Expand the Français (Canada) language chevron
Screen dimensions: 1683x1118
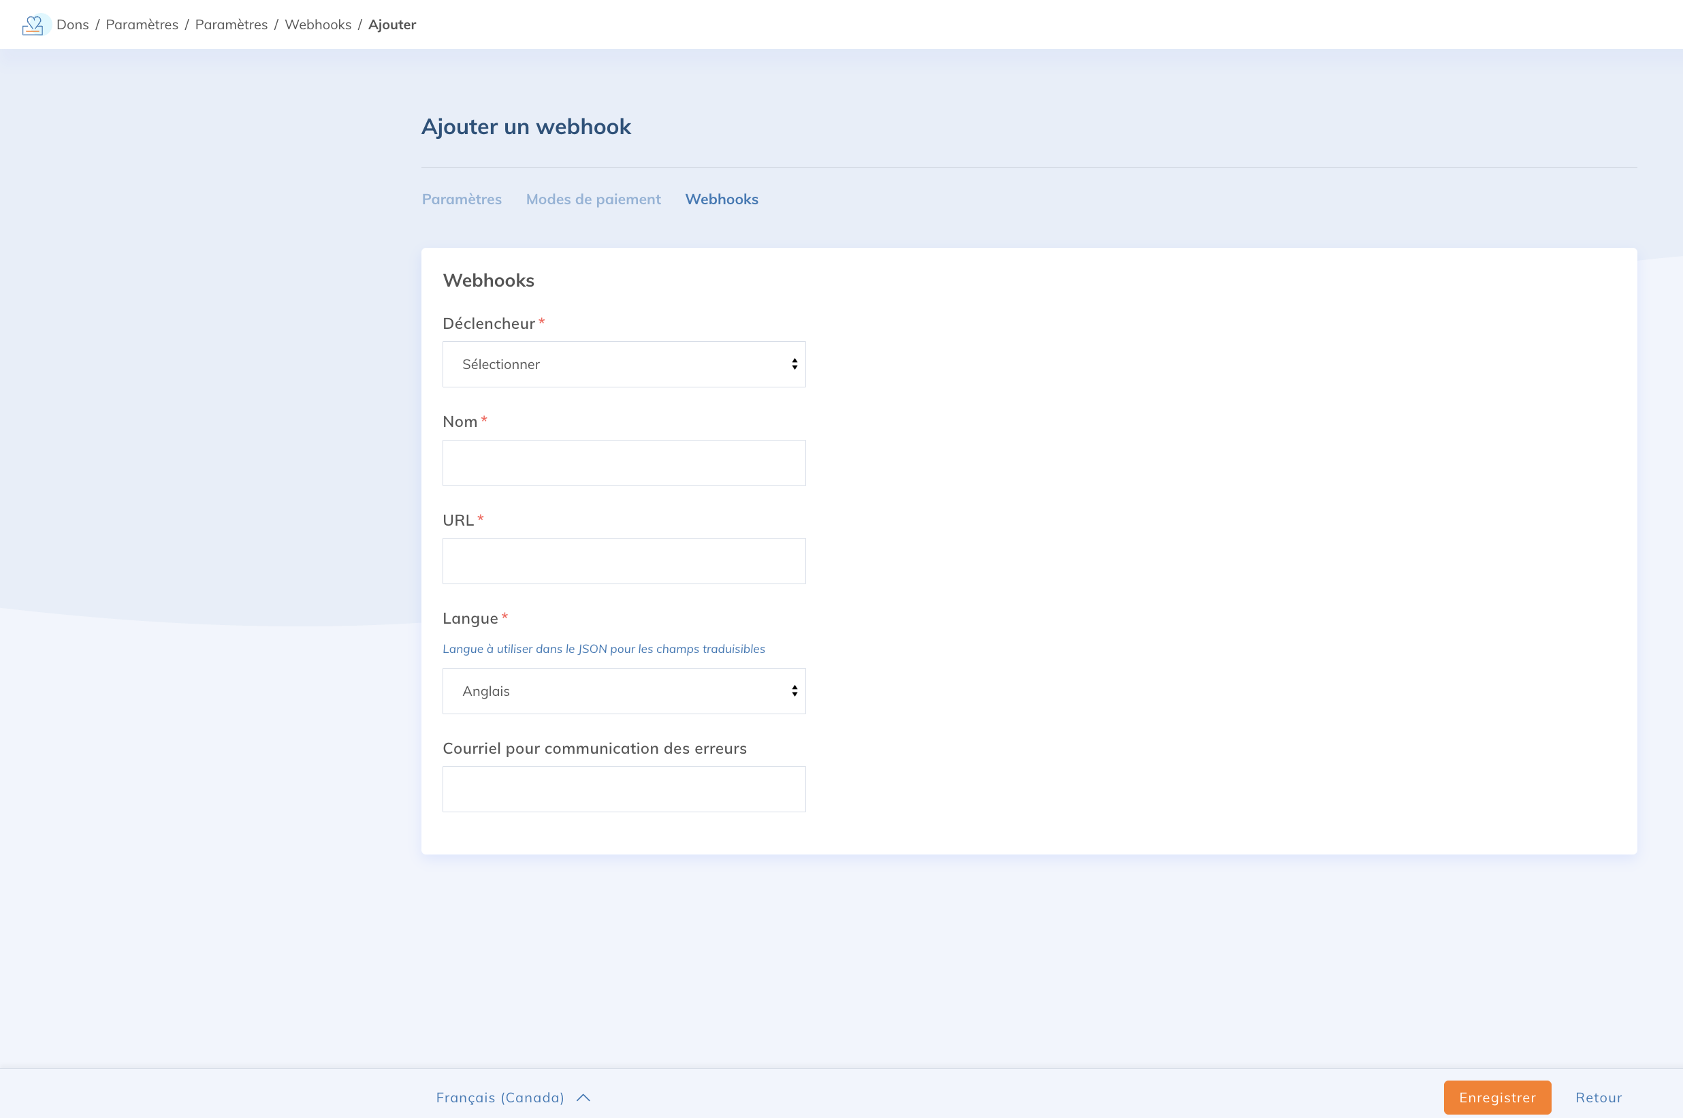tap(583, 1098)
